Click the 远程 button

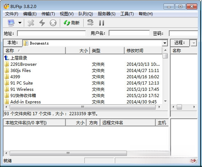click(x=180, y=43)
